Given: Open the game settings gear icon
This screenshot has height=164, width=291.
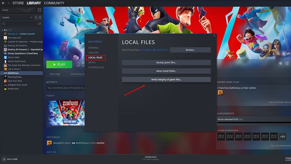Looking at the screenshot, I should click(x=280, y=63).
